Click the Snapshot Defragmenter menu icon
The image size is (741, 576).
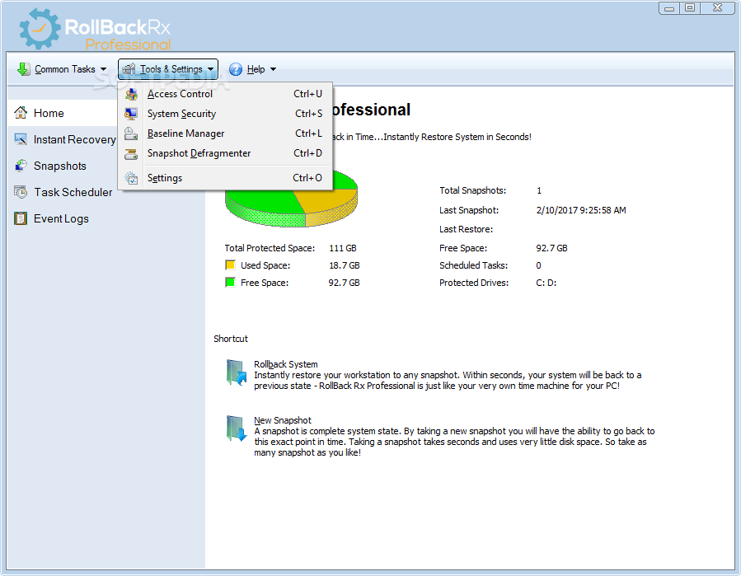click(x=131, y=153)
